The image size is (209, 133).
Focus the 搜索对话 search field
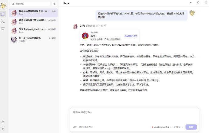click(x=30, y=4)
